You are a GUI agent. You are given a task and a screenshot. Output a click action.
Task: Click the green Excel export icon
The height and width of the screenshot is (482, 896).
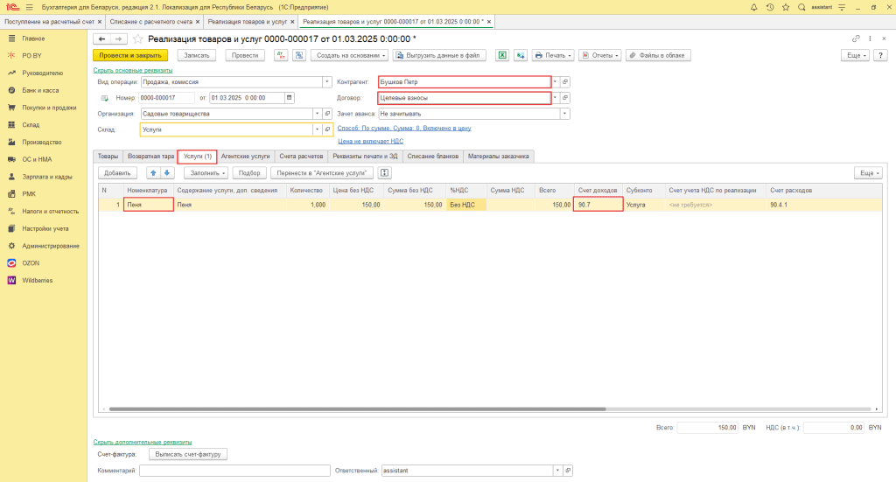(x=501, y=55)
